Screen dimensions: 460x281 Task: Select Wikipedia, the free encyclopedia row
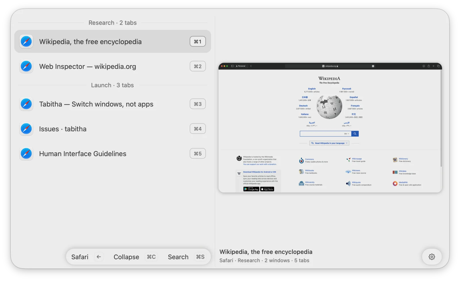(x=112, y=41)
